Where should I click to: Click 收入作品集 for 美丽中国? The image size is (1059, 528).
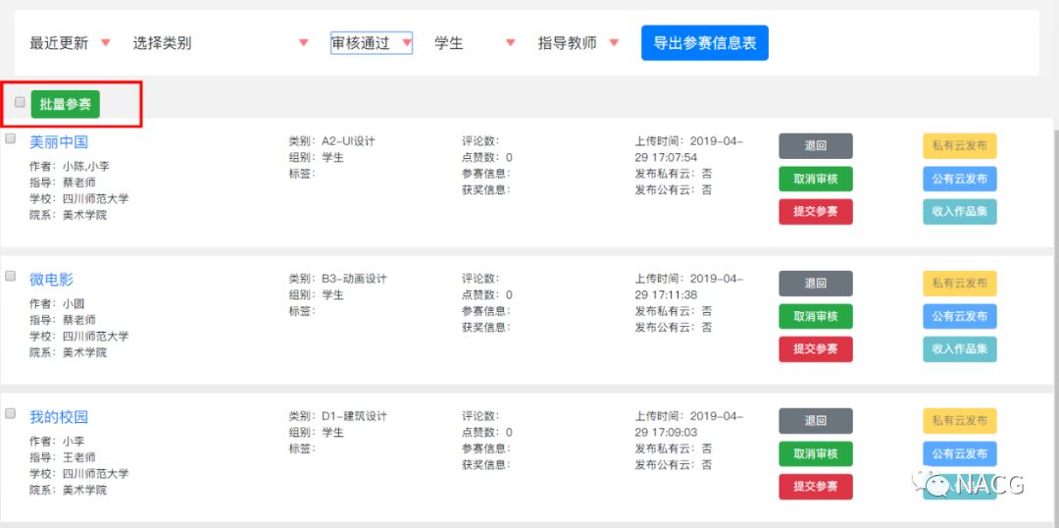click(960, 212)
